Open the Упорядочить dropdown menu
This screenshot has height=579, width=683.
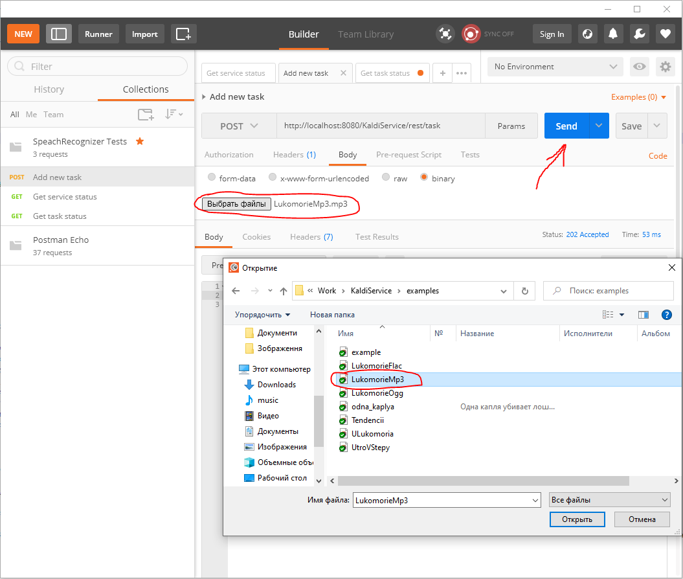(x=262, y=315)
